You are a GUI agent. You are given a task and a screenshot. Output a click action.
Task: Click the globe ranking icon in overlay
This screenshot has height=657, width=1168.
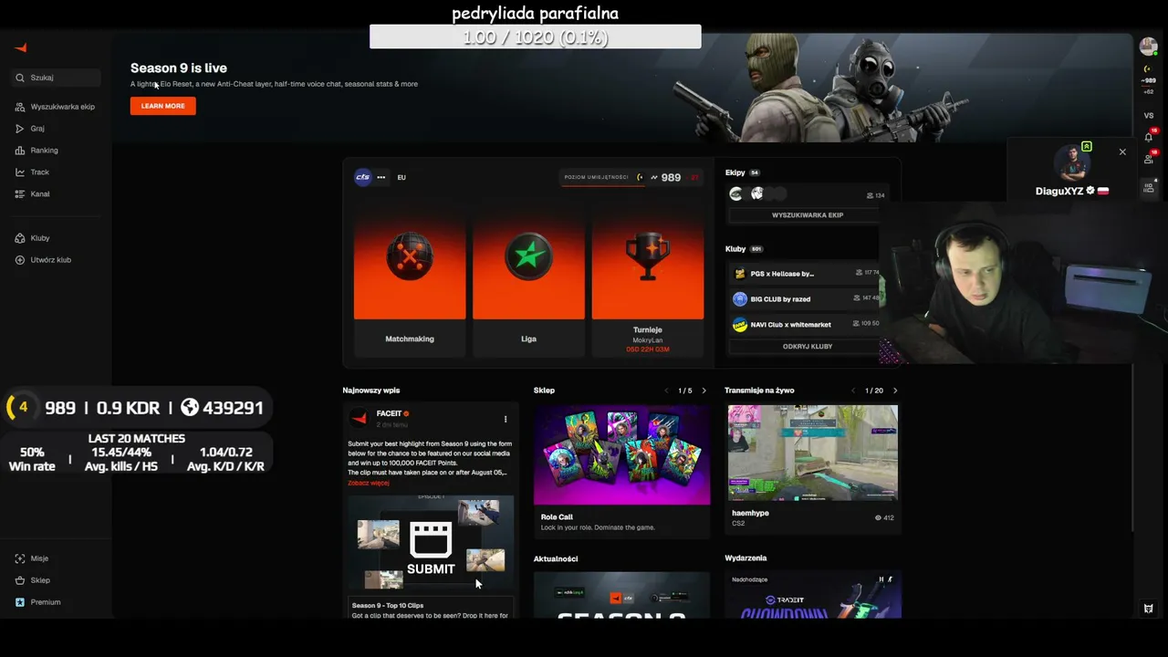[x=190, y=408]
